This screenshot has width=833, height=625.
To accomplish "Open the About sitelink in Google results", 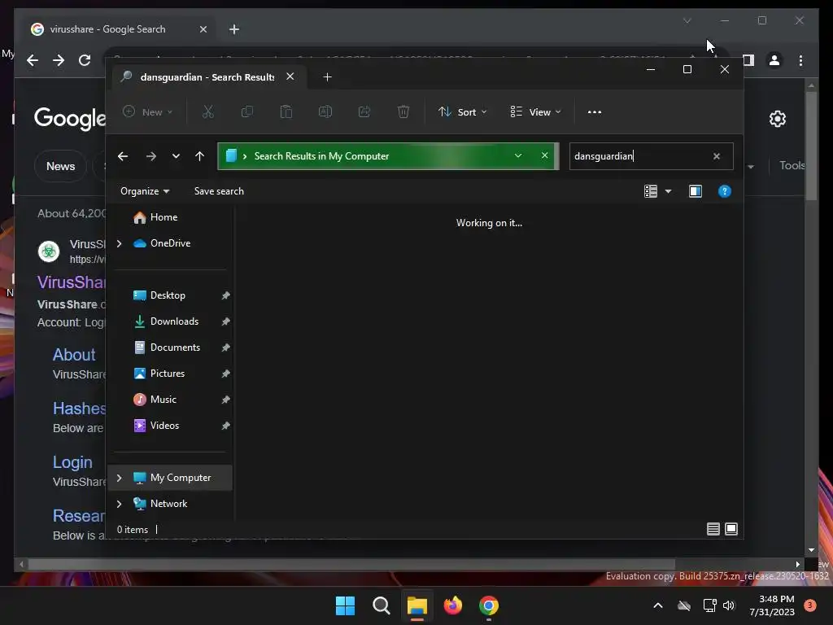I will [x=74, y=355].
